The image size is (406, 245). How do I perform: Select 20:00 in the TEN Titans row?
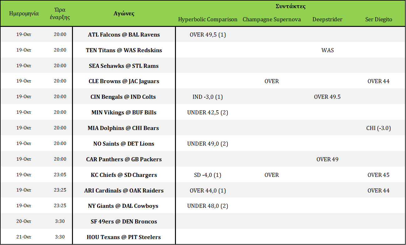click(x=60, y=50)
